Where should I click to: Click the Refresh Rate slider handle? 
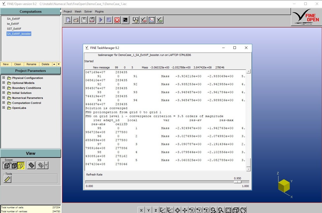coord(237,182)
